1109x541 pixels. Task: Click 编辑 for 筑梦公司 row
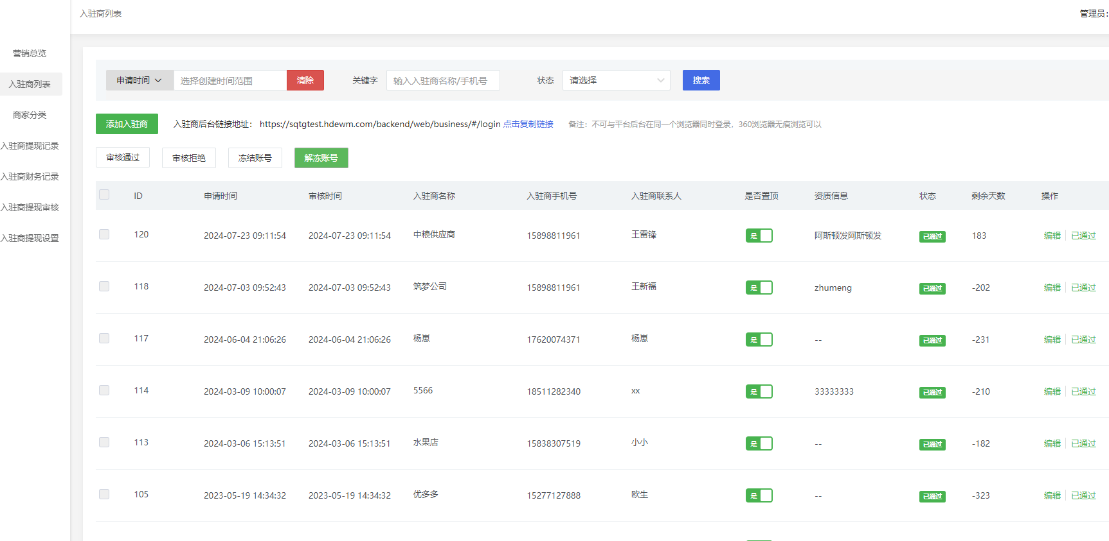tap(1052, 288)
